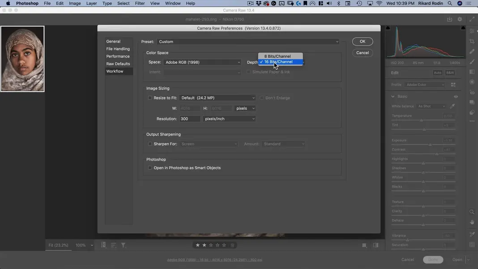Viewport: 478px width, 269px height.
Task: Open the Layer menu in menu bar
Action: [91, 3]
